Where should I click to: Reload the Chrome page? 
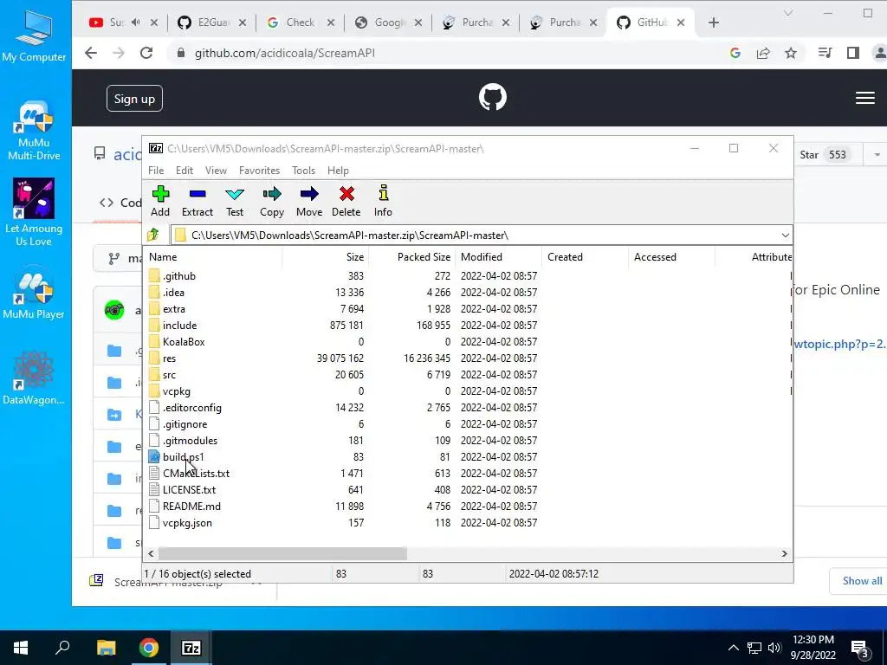pyautogui.click(x=146, y=53)
